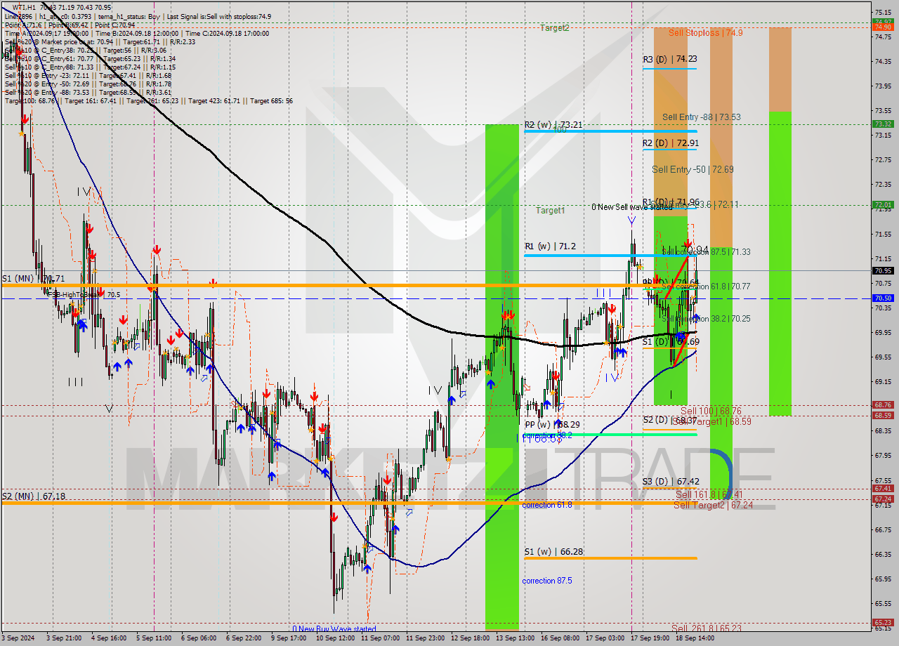The height and width of the screenshot is (646, 899).
Task: Click the 'Sell 100 | 68.76' label
Action: pyautogui.click(x=711, y=411)
